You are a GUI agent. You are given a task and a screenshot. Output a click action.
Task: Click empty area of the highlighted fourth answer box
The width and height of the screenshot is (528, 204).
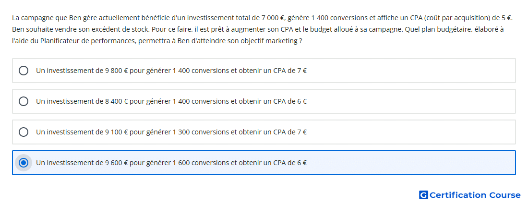[411, 163]
